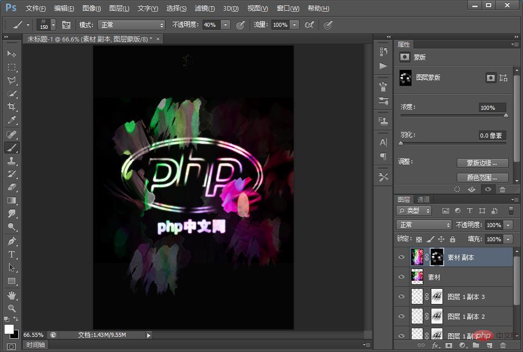Select the Polygonal Lasso tool

click(12, 80)
